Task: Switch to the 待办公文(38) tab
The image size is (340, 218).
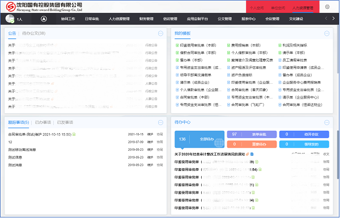Action: click(x=34, y=33)
